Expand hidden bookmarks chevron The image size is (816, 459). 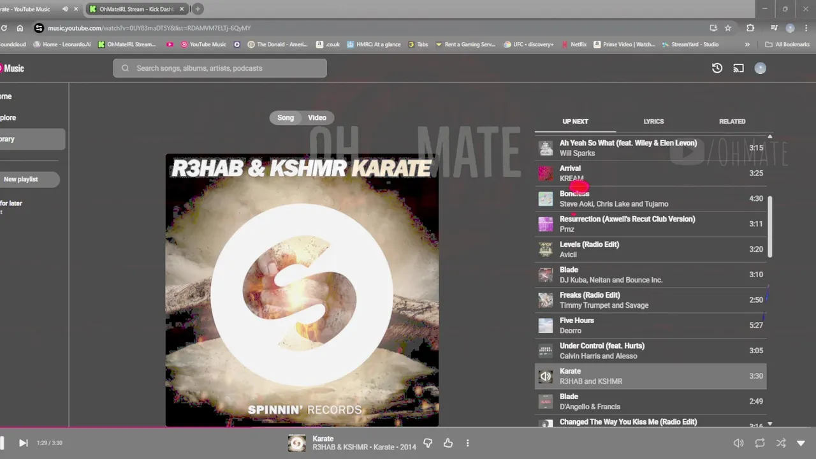[747, 45]
